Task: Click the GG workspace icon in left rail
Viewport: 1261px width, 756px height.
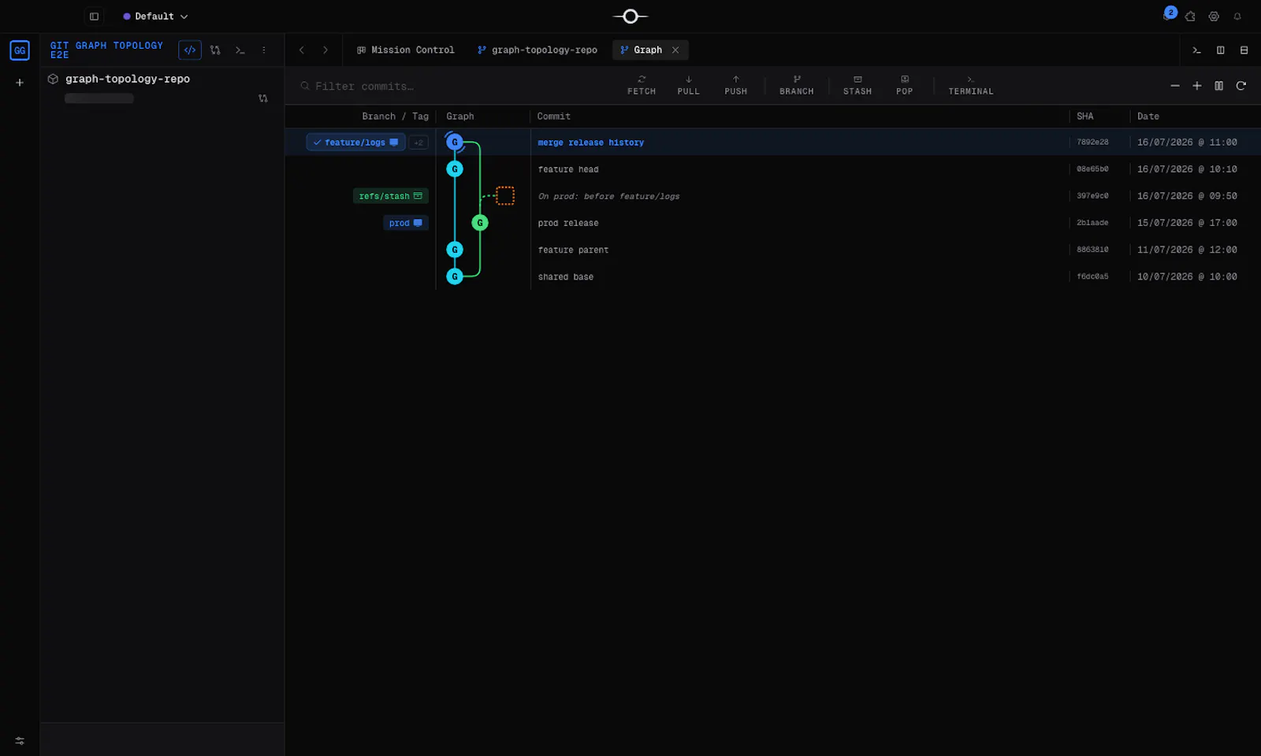Action: coord(20,50)
